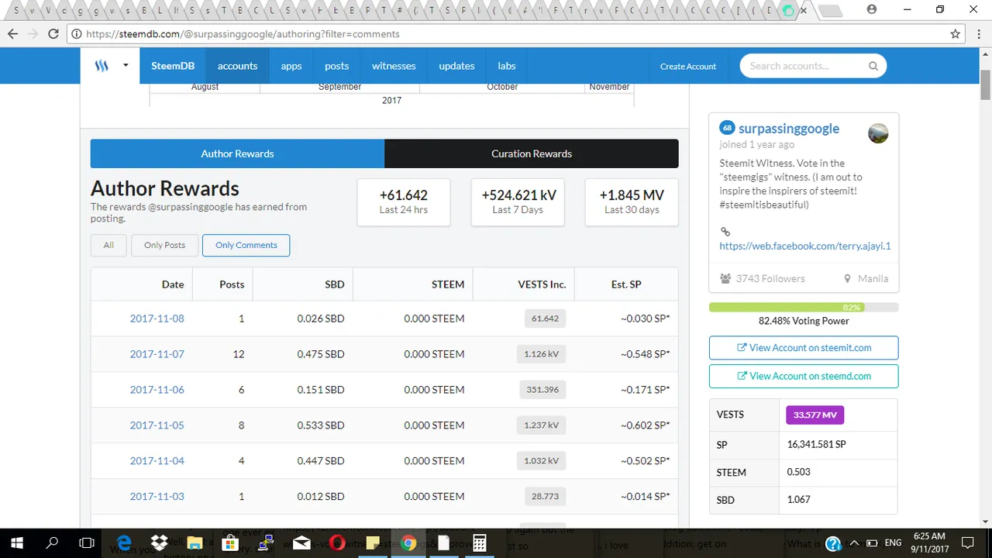Open the accounts menu item
Viewport: 992px width, 558px height.
(x=237, y=66)
